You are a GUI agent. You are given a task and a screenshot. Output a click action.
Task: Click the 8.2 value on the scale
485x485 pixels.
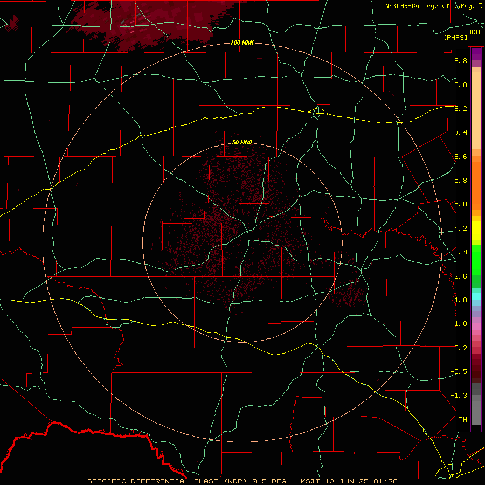click(461, 108)
